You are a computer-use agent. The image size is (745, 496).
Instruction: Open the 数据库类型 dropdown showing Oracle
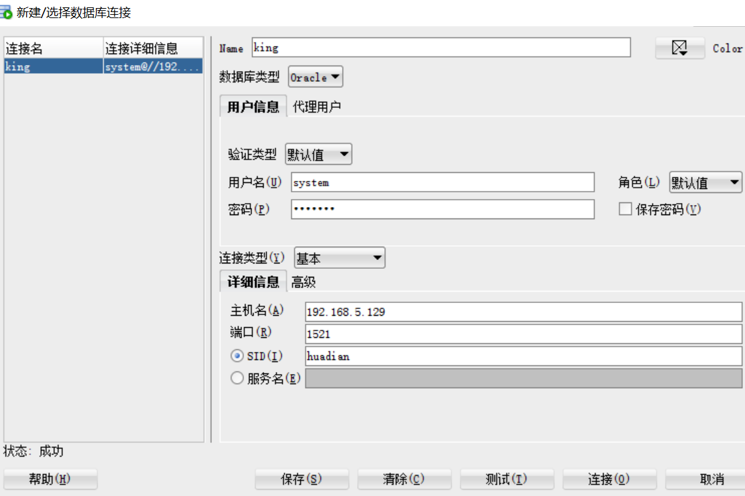pyautogui.click(x=315, y=76)
